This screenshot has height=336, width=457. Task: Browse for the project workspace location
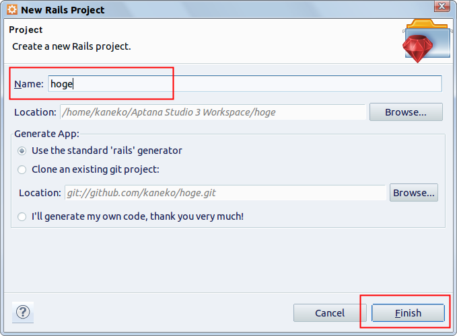[406, 112]
